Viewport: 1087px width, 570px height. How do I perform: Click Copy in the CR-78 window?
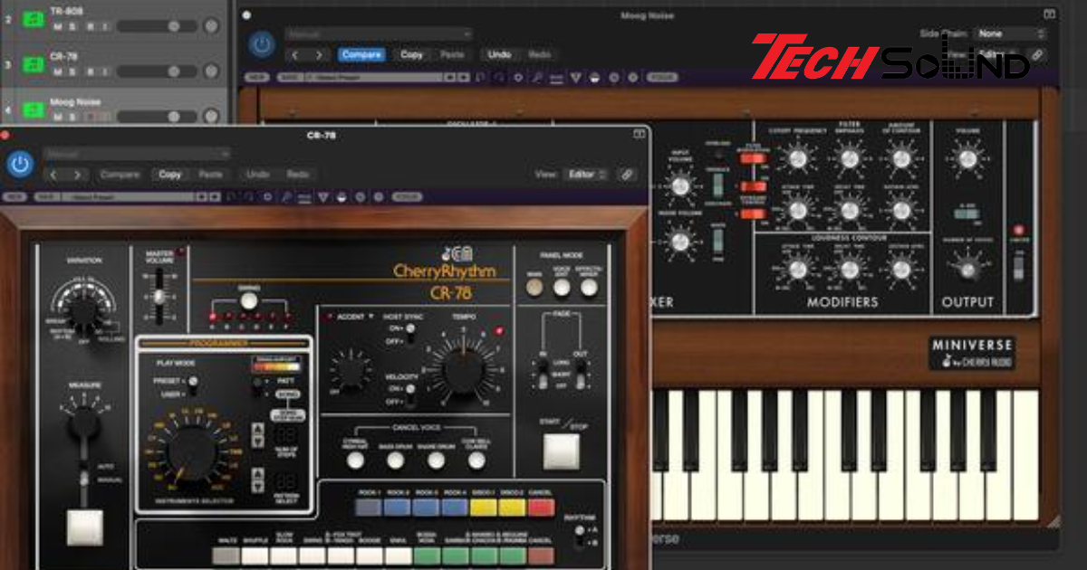pyautogui.click(x=170, y=175)
